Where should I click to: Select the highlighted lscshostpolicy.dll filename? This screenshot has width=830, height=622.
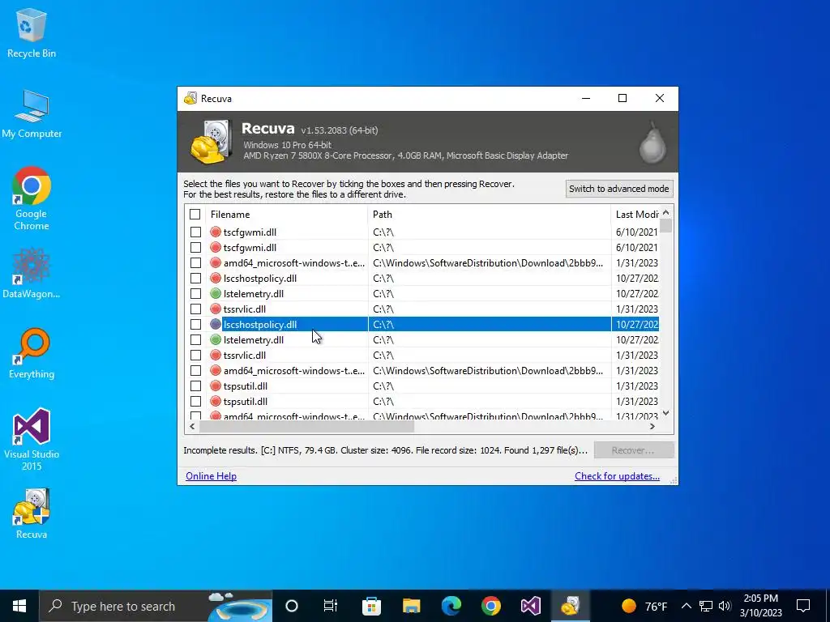pos(260,324)
